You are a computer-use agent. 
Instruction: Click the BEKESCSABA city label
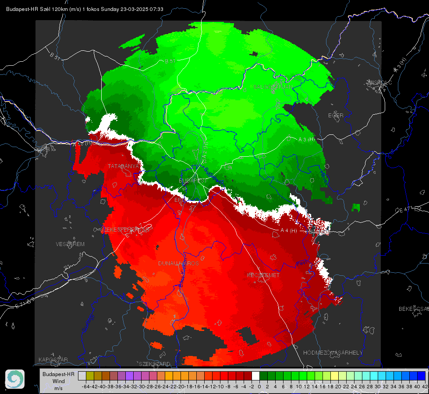(414, 309)
